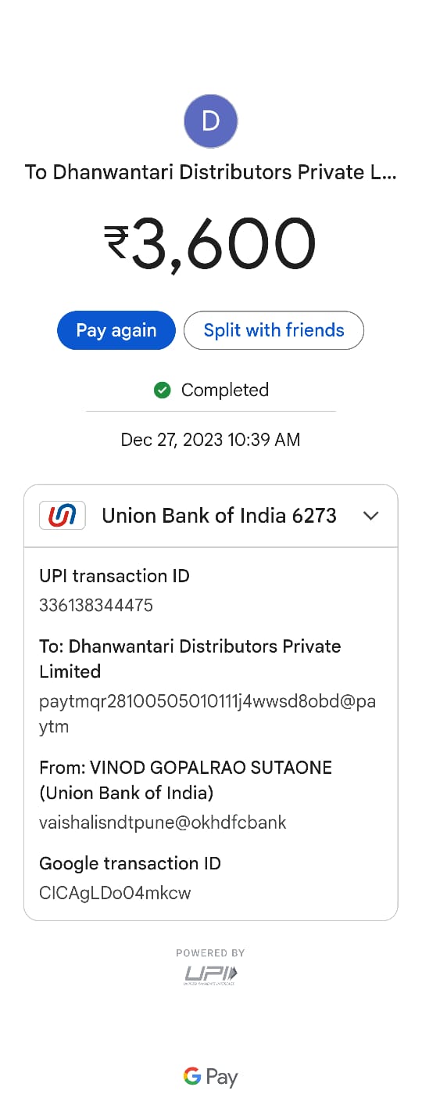422x1105 pixels.
Task: Expand Union Bank of India 6273 header
Action: (x=211, y=516)
